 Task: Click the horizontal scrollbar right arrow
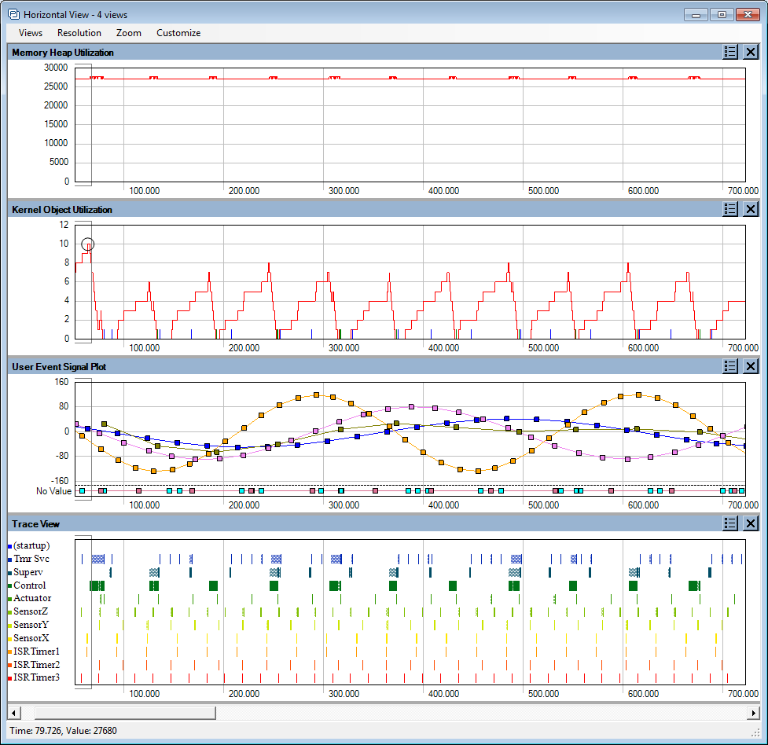coord(753,713)
